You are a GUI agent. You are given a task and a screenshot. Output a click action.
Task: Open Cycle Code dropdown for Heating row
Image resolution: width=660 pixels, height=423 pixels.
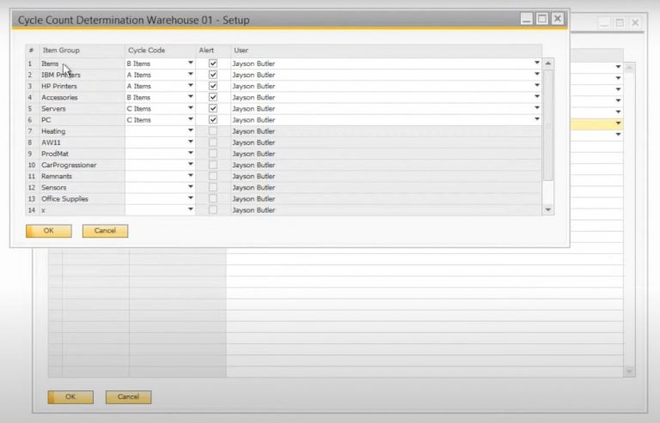click(190, 130)
